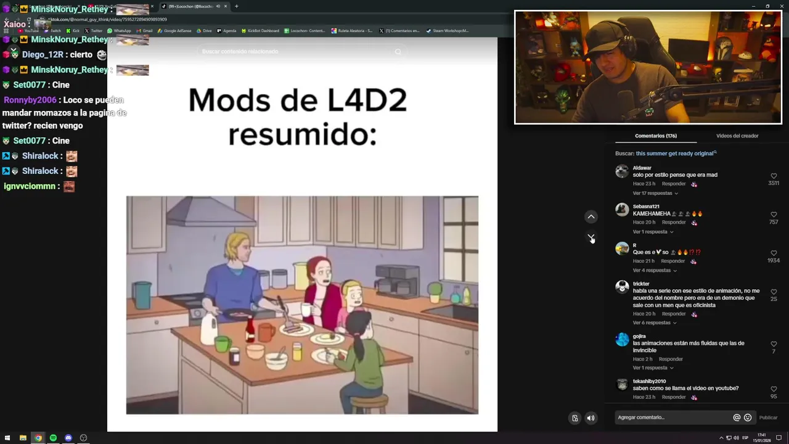The width and height of the screenshot is (789, 444).
Task: Open the Drive bookmark
Action: (x=204, y=30)
